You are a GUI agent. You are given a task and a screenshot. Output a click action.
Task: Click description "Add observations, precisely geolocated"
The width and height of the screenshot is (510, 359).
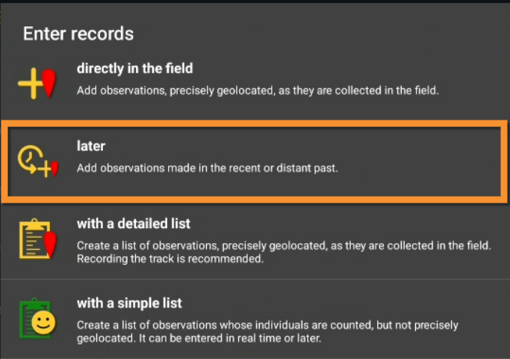pos(258,90)
